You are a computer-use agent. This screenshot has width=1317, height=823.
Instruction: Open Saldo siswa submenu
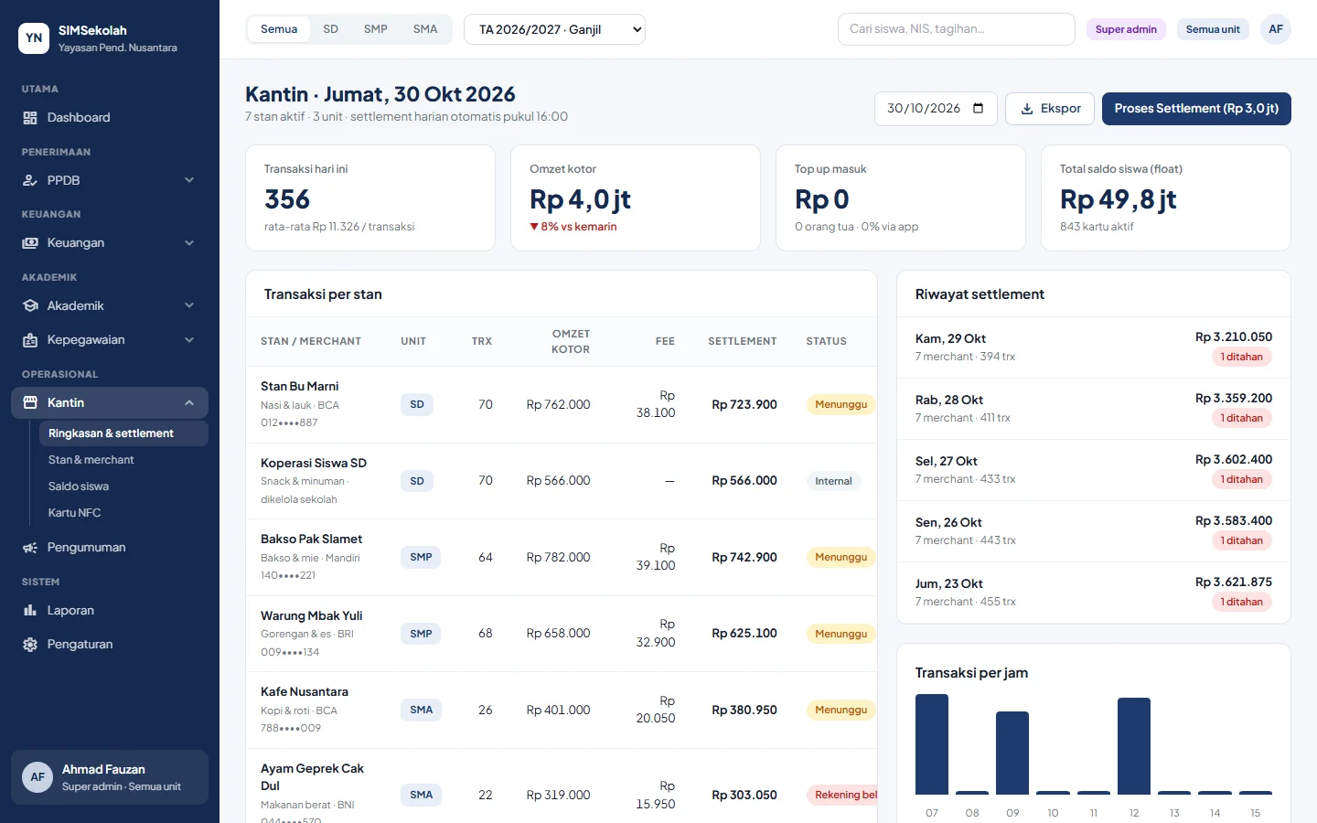[x=123, y=486]
